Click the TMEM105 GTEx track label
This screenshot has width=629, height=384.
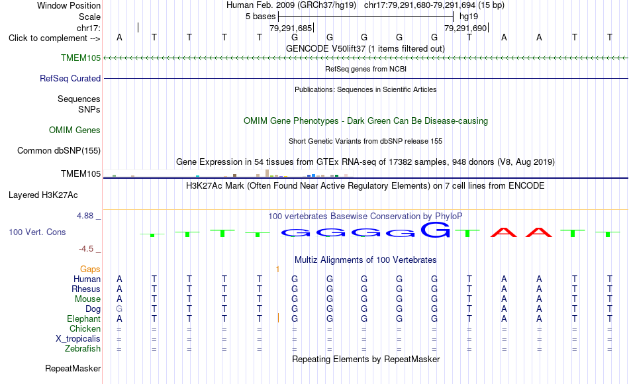click(81, 174)
